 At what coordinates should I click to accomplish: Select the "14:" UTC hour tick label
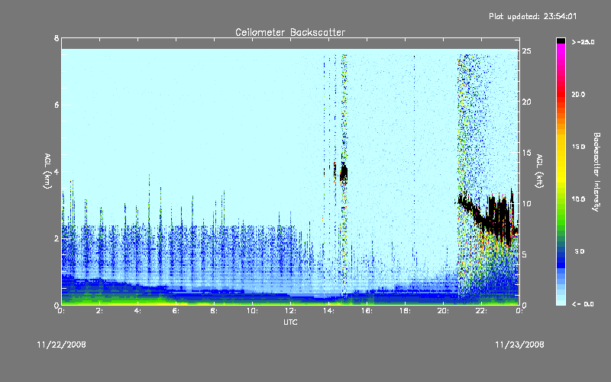click(328, 311)
